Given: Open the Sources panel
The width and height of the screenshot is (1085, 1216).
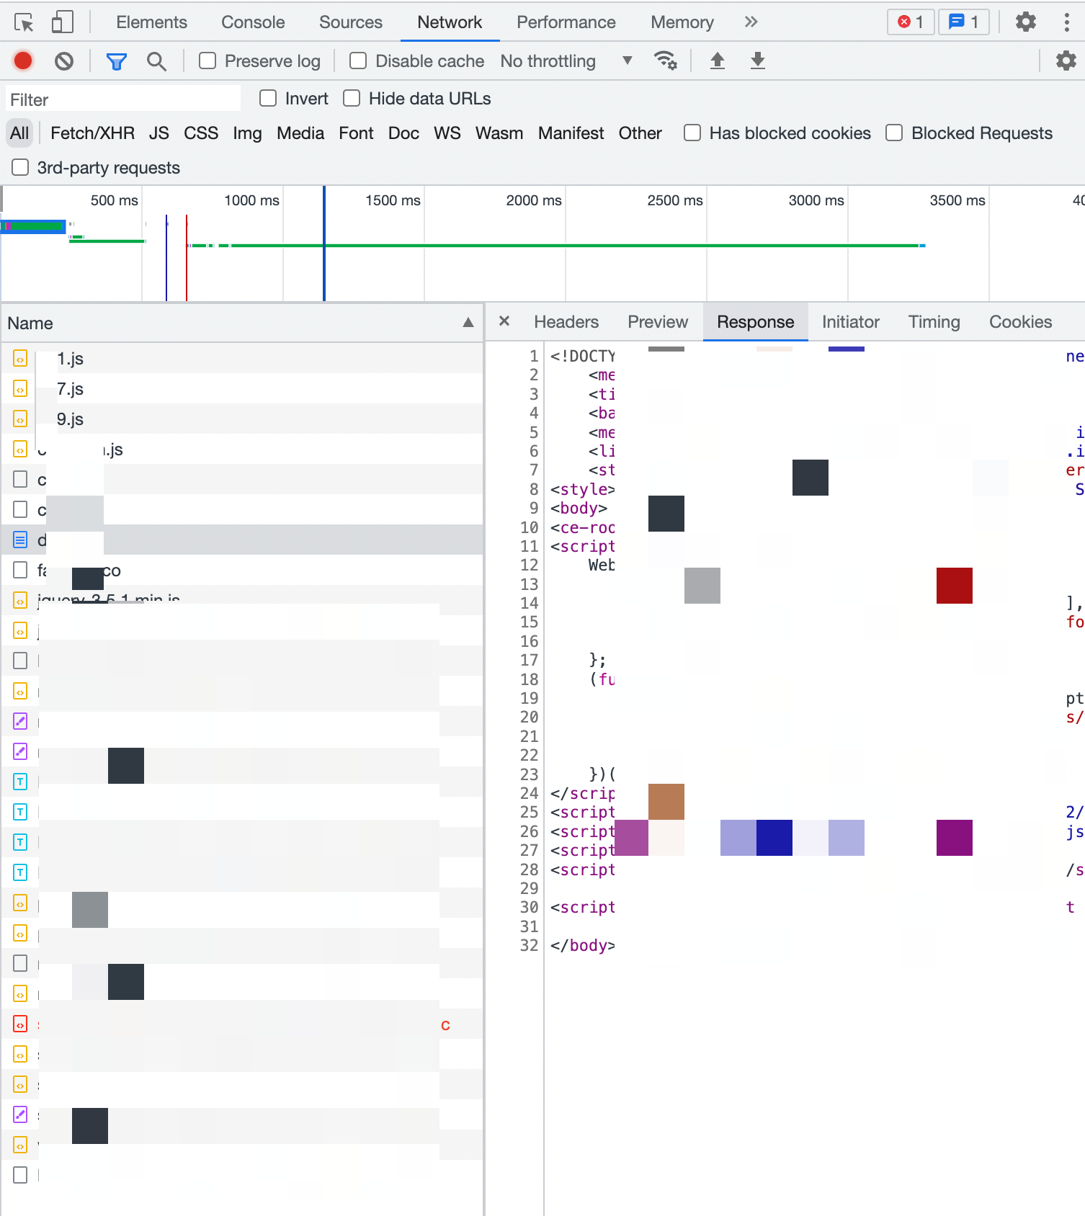Looking at the screenshot, I should 351,22.
